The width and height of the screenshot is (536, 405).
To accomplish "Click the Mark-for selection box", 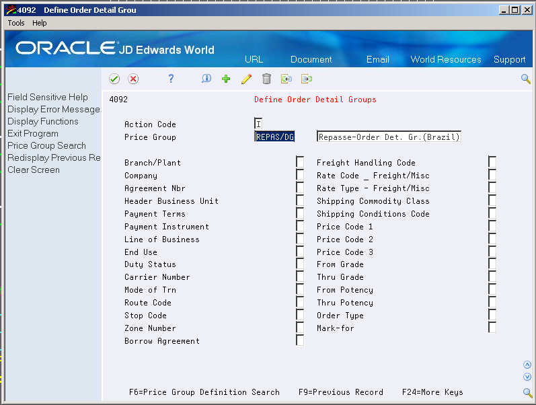I will pyautogui.click(x=492, y=328).
